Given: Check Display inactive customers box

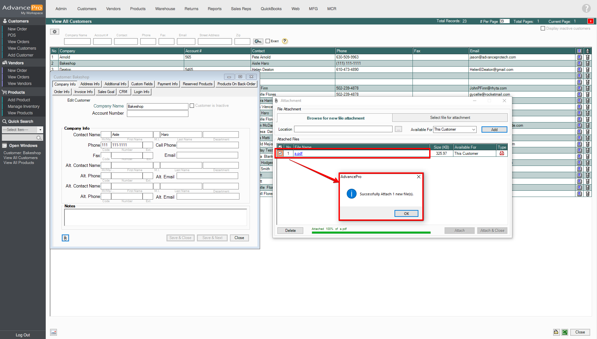Looking at the screenshot, I should tap(543, 28).
